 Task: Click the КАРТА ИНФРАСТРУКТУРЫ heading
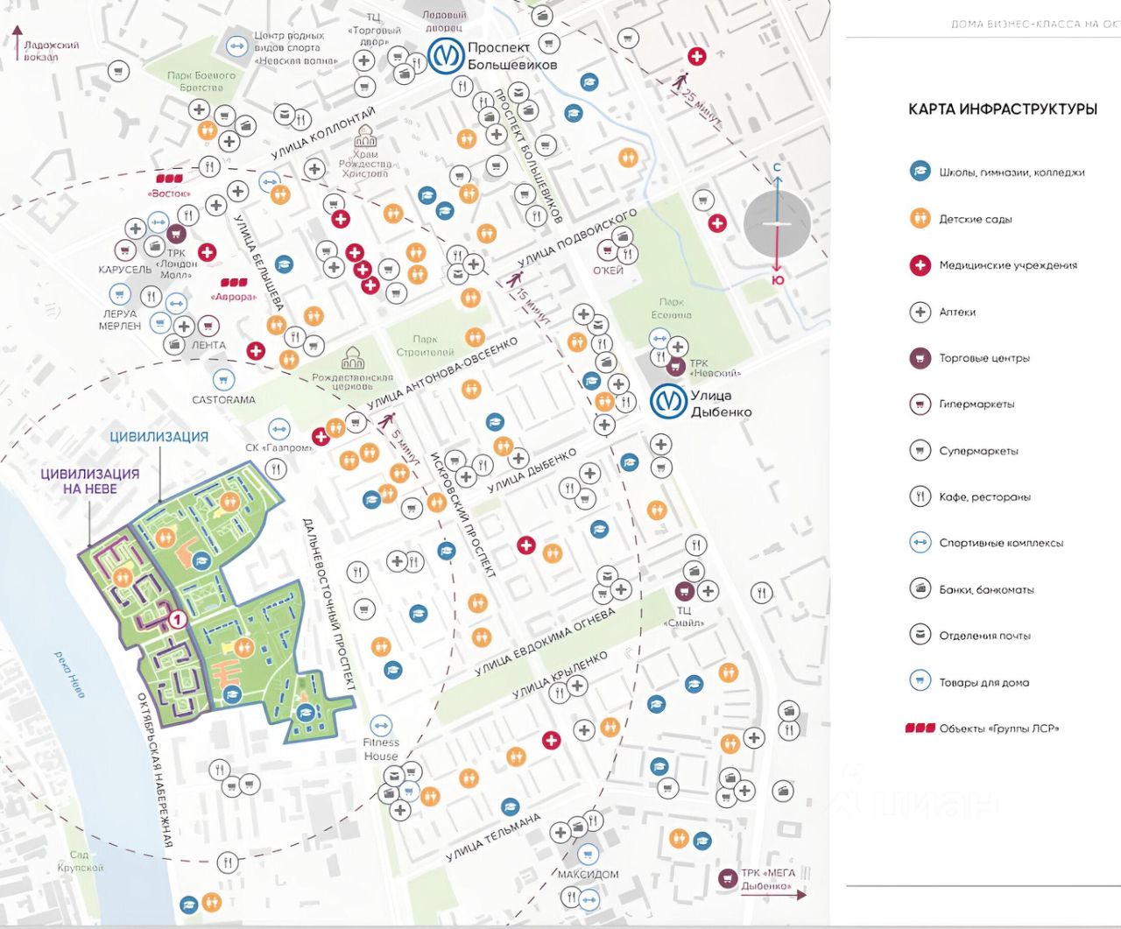tap(1003, 109)
